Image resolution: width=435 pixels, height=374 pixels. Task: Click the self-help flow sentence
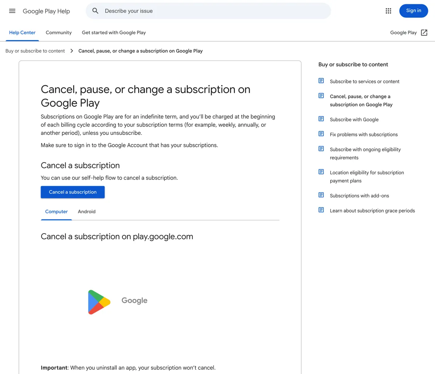pyautogui.click(x=109, y=178)
